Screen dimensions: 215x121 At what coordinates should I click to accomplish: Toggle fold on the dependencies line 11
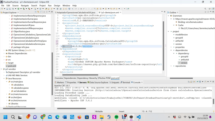[59, 36]
